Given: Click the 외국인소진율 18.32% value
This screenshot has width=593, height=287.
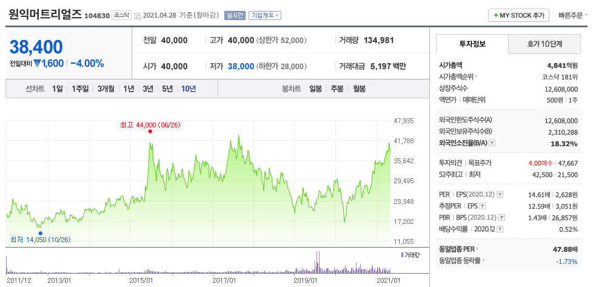Looking at the screenshot, I should point(565,143).
